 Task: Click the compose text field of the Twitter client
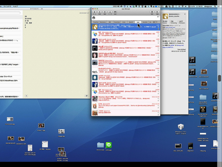(126, 18)
